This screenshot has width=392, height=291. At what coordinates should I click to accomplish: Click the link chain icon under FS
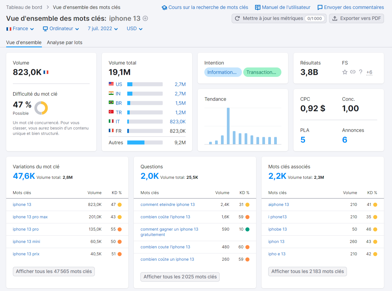tap(353, 72)
